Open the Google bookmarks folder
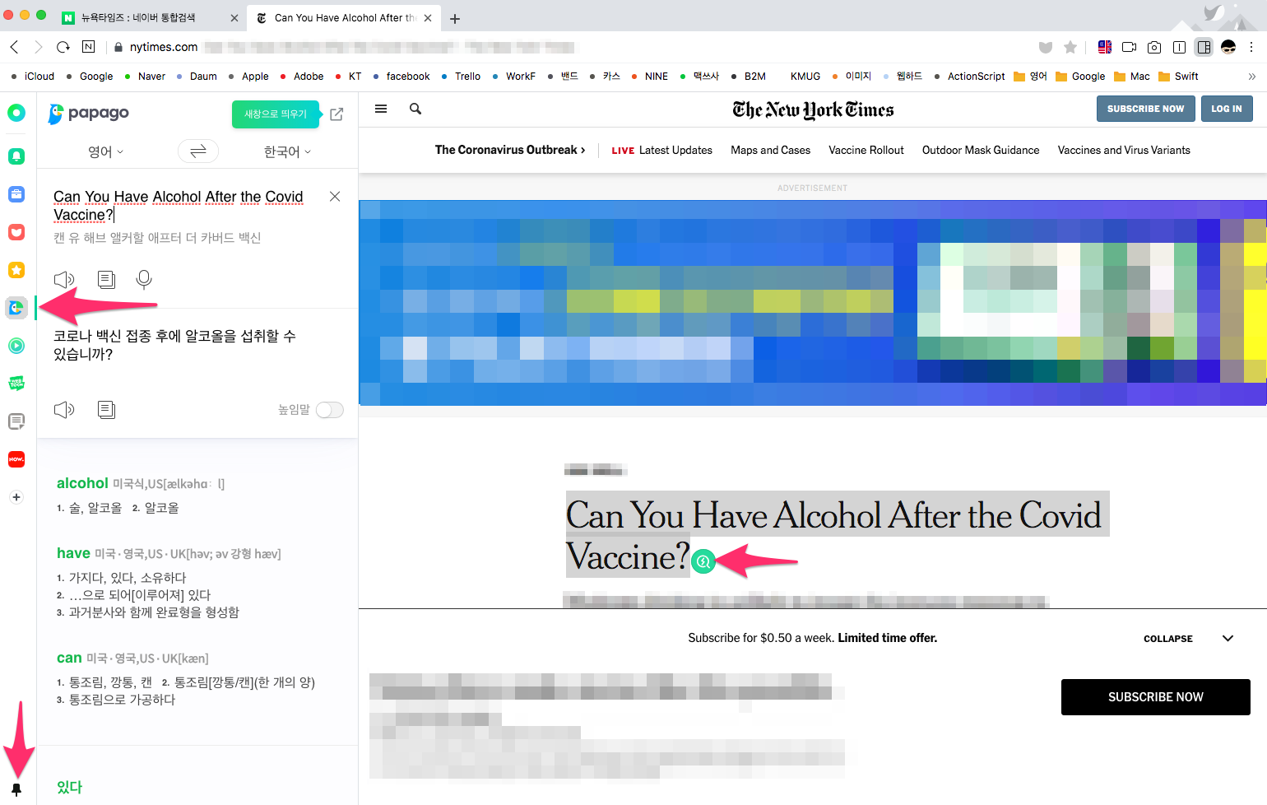This screenshot has width=1267, height=805. [x=1080, y=77]
